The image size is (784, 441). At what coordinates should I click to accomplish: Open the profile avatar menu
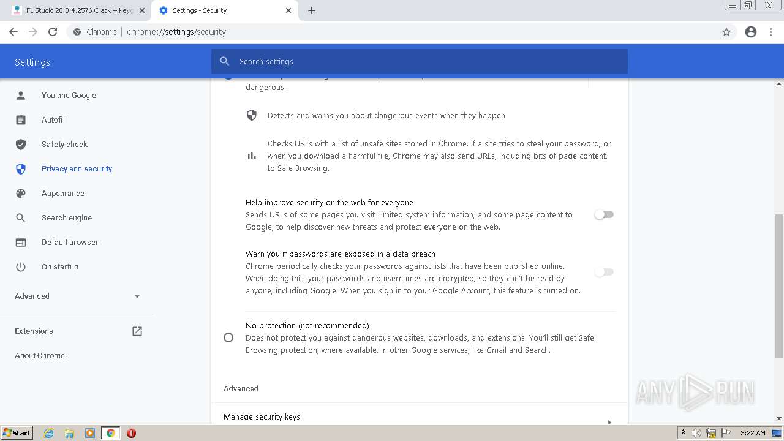point(751,32)
